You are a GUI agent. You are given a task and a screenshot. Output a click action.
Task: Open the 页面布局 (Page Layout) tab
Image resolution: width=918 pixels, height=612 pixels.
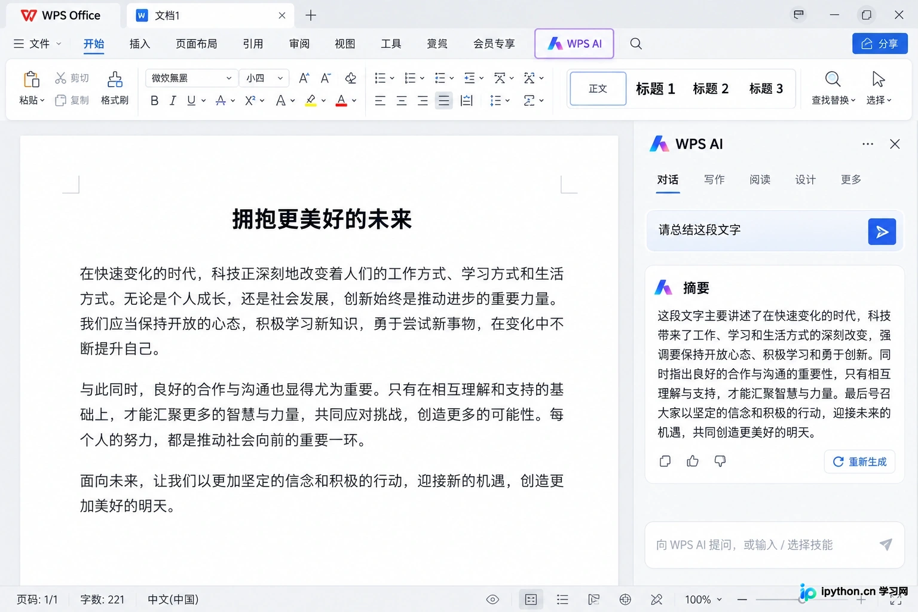click(x=197, y=44)
